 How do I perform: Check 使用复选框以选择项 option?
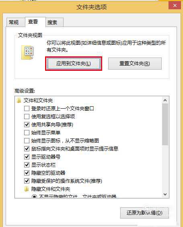pyautogui.click(x=27, y=117)
